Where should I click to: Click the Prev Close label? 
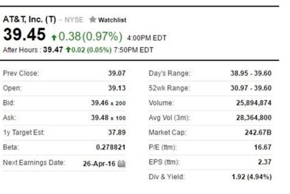(21, 74)
